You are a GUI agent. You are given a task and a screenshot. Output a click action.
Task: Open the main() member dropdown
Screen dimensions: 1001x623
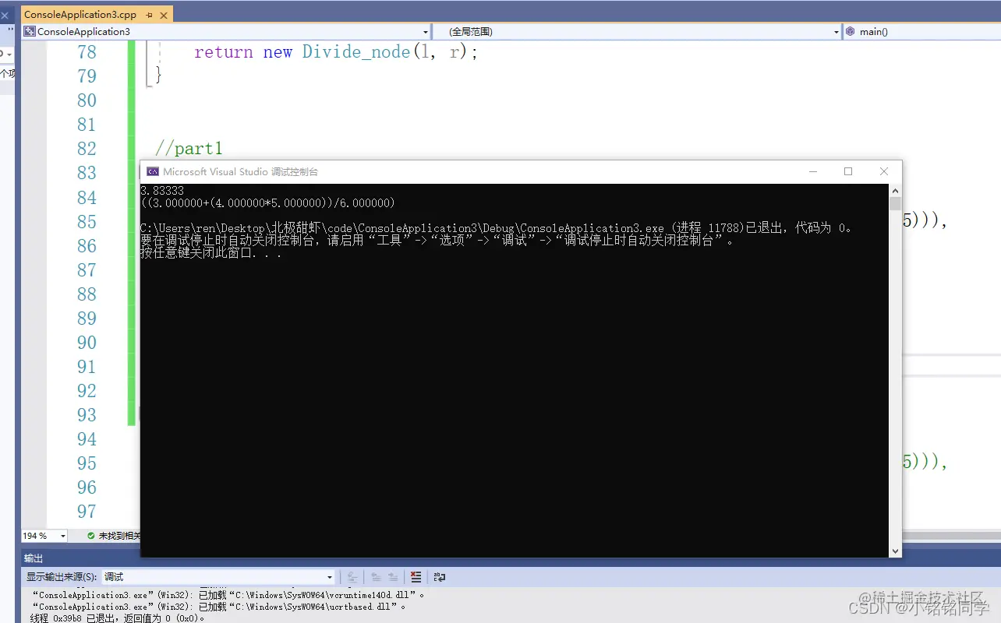click(922, 32)
